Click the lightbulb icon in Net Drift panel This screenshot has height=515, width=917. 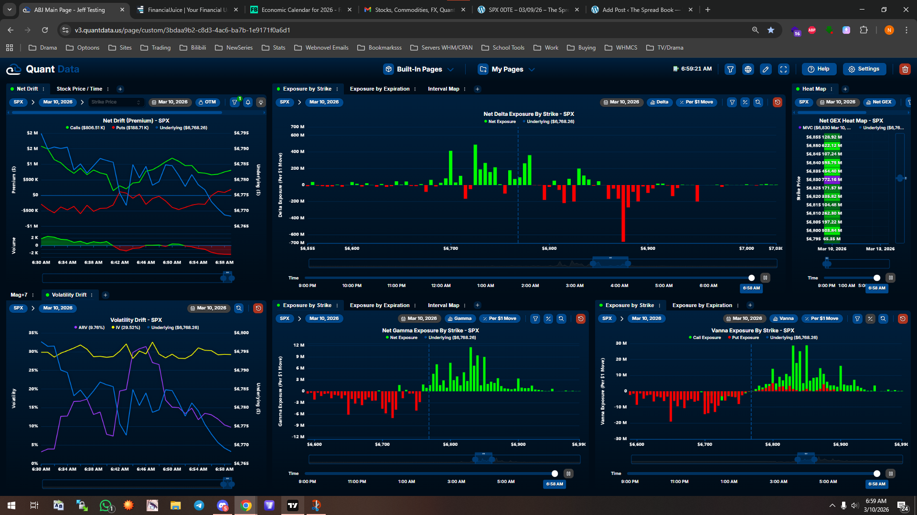pyautogui.click(x=261, y=102)
